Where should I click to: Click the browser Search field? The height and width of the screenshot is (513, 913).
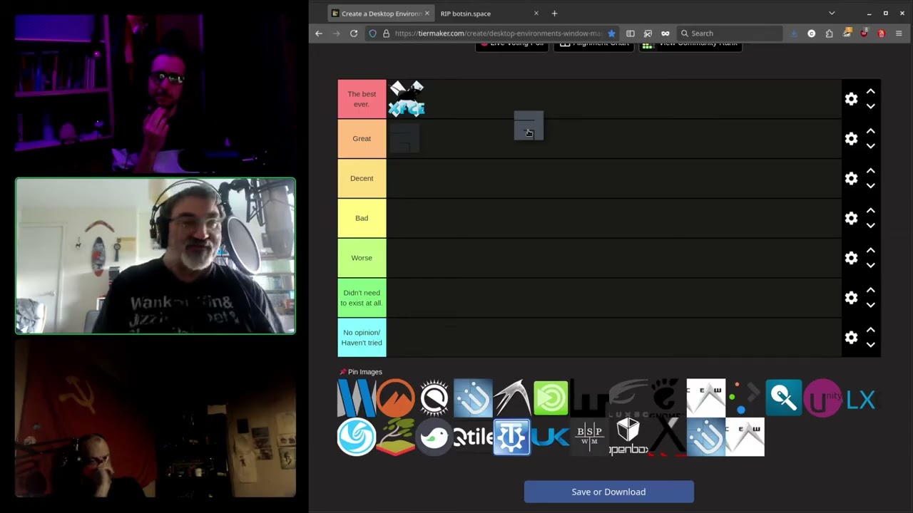click(729, 33)
